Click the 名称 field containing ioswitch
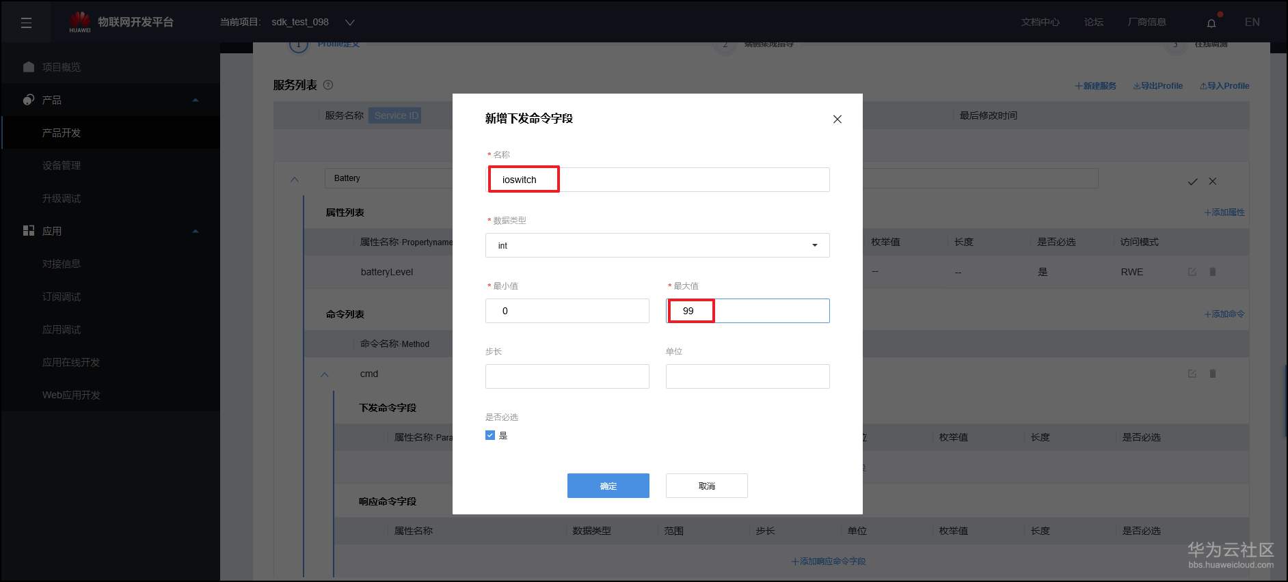 pos(658,180)
